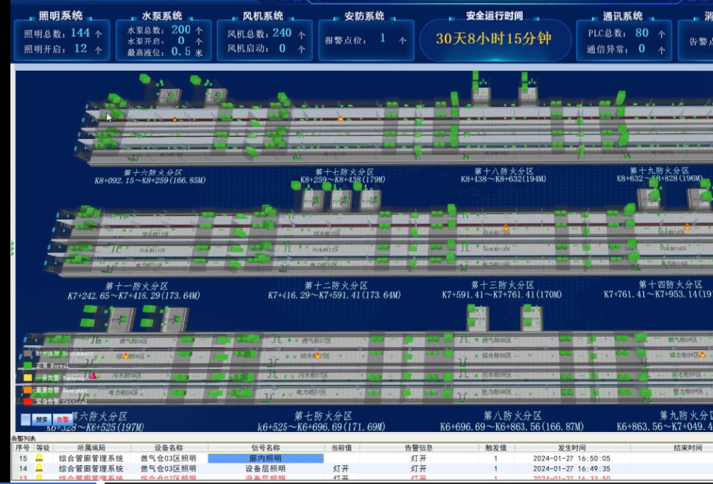
Task: Select the 第十二防火分区 zone label
Action: point(336,285)
